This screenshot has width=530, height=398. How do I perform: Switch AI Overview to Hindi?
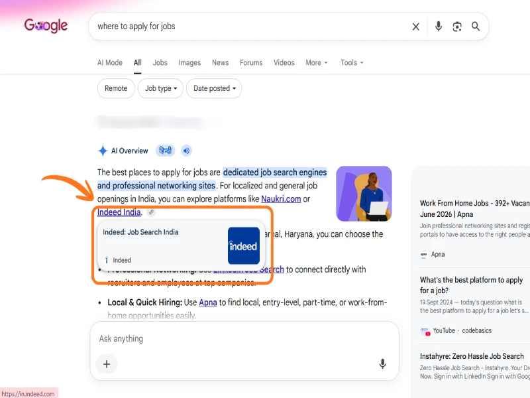pyautogui.click(x=165, y=151)
